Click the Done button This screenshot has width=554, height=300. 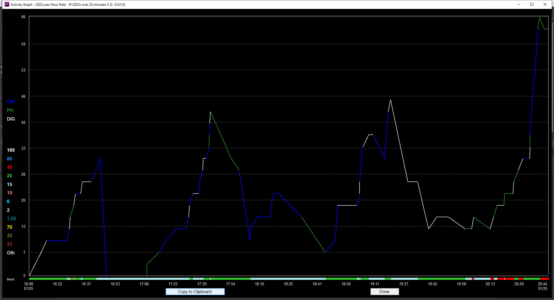[x=385, y=292]
